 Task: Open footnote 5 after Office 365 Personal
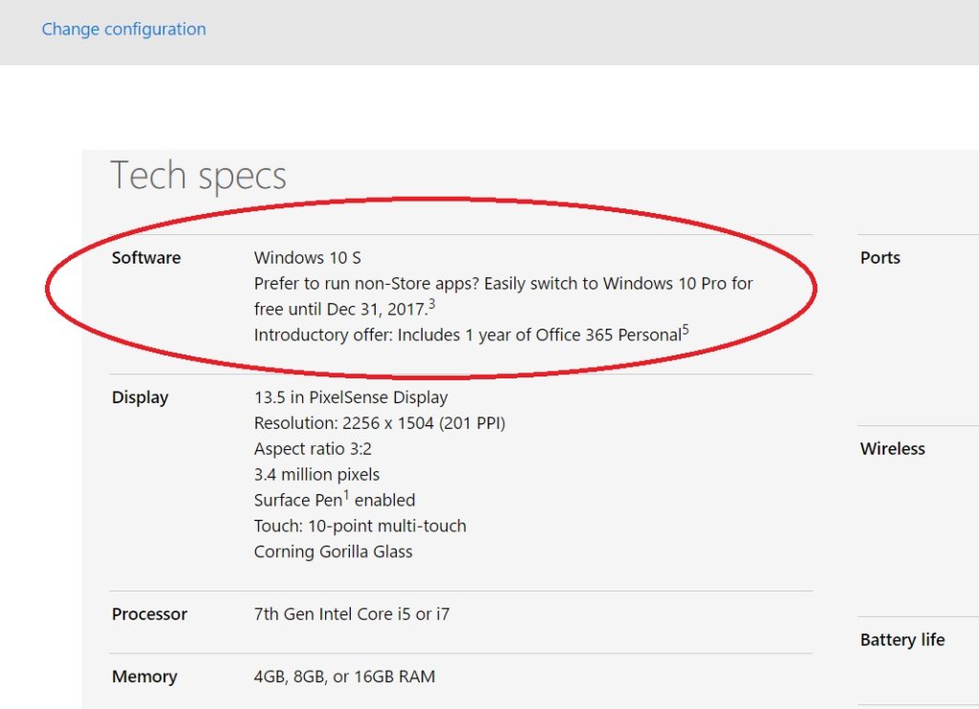point(685,331)
